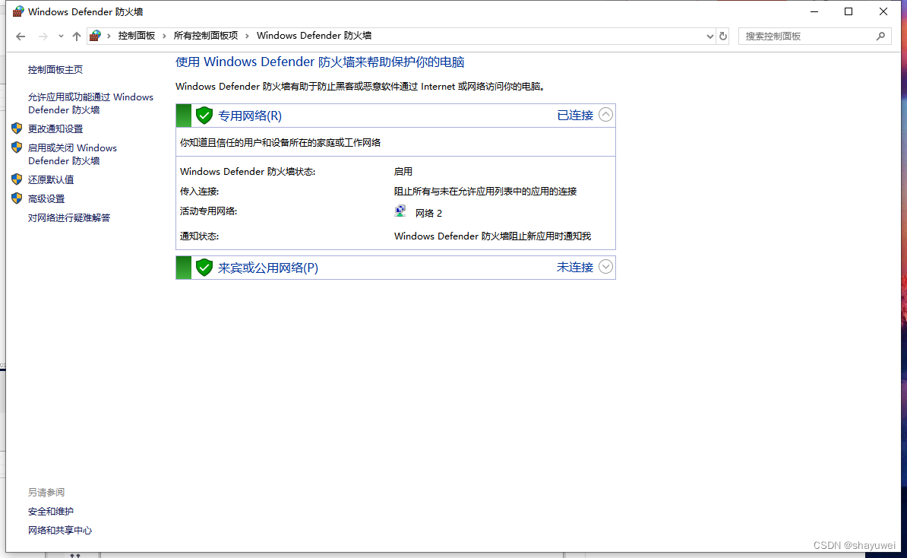The image size is (907, 558).
Task: Close the Windows Defender 防火墙 window
Action: click(x=883, y=11)
